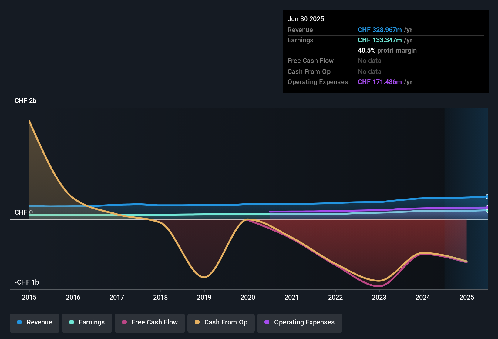The width and height of the screenshot is (498, 339).
Task: Click the 40.5% profit margin entry
Action: click(x=387, y=50)
